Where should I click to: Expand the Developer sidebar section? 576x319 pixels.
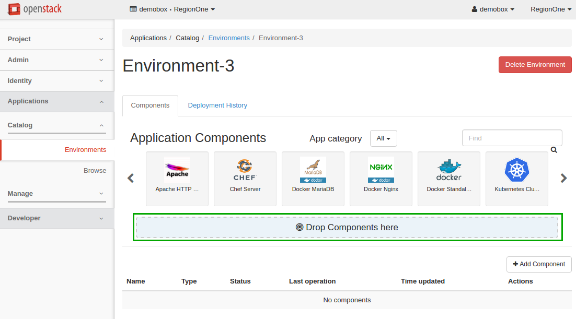coord(56,218)
